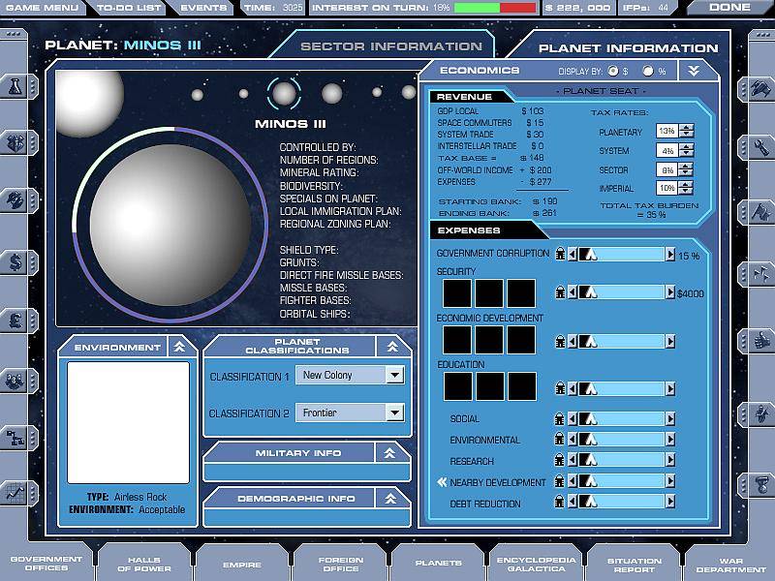Open the soldier figure icon on right
The height and width of the screenshot is (581, 775).
coord(760,413)
